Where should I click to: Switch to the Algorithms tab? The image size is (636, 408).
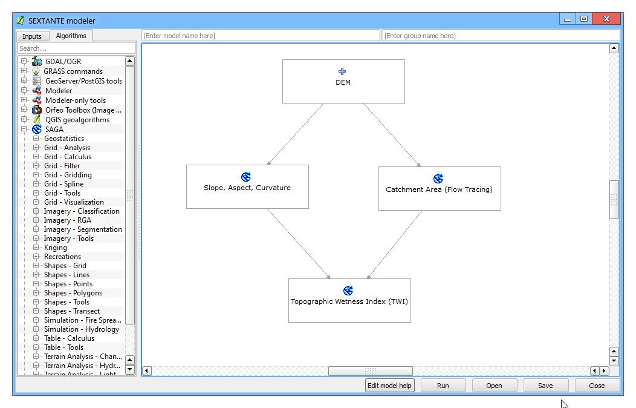(x=71, y=36)
